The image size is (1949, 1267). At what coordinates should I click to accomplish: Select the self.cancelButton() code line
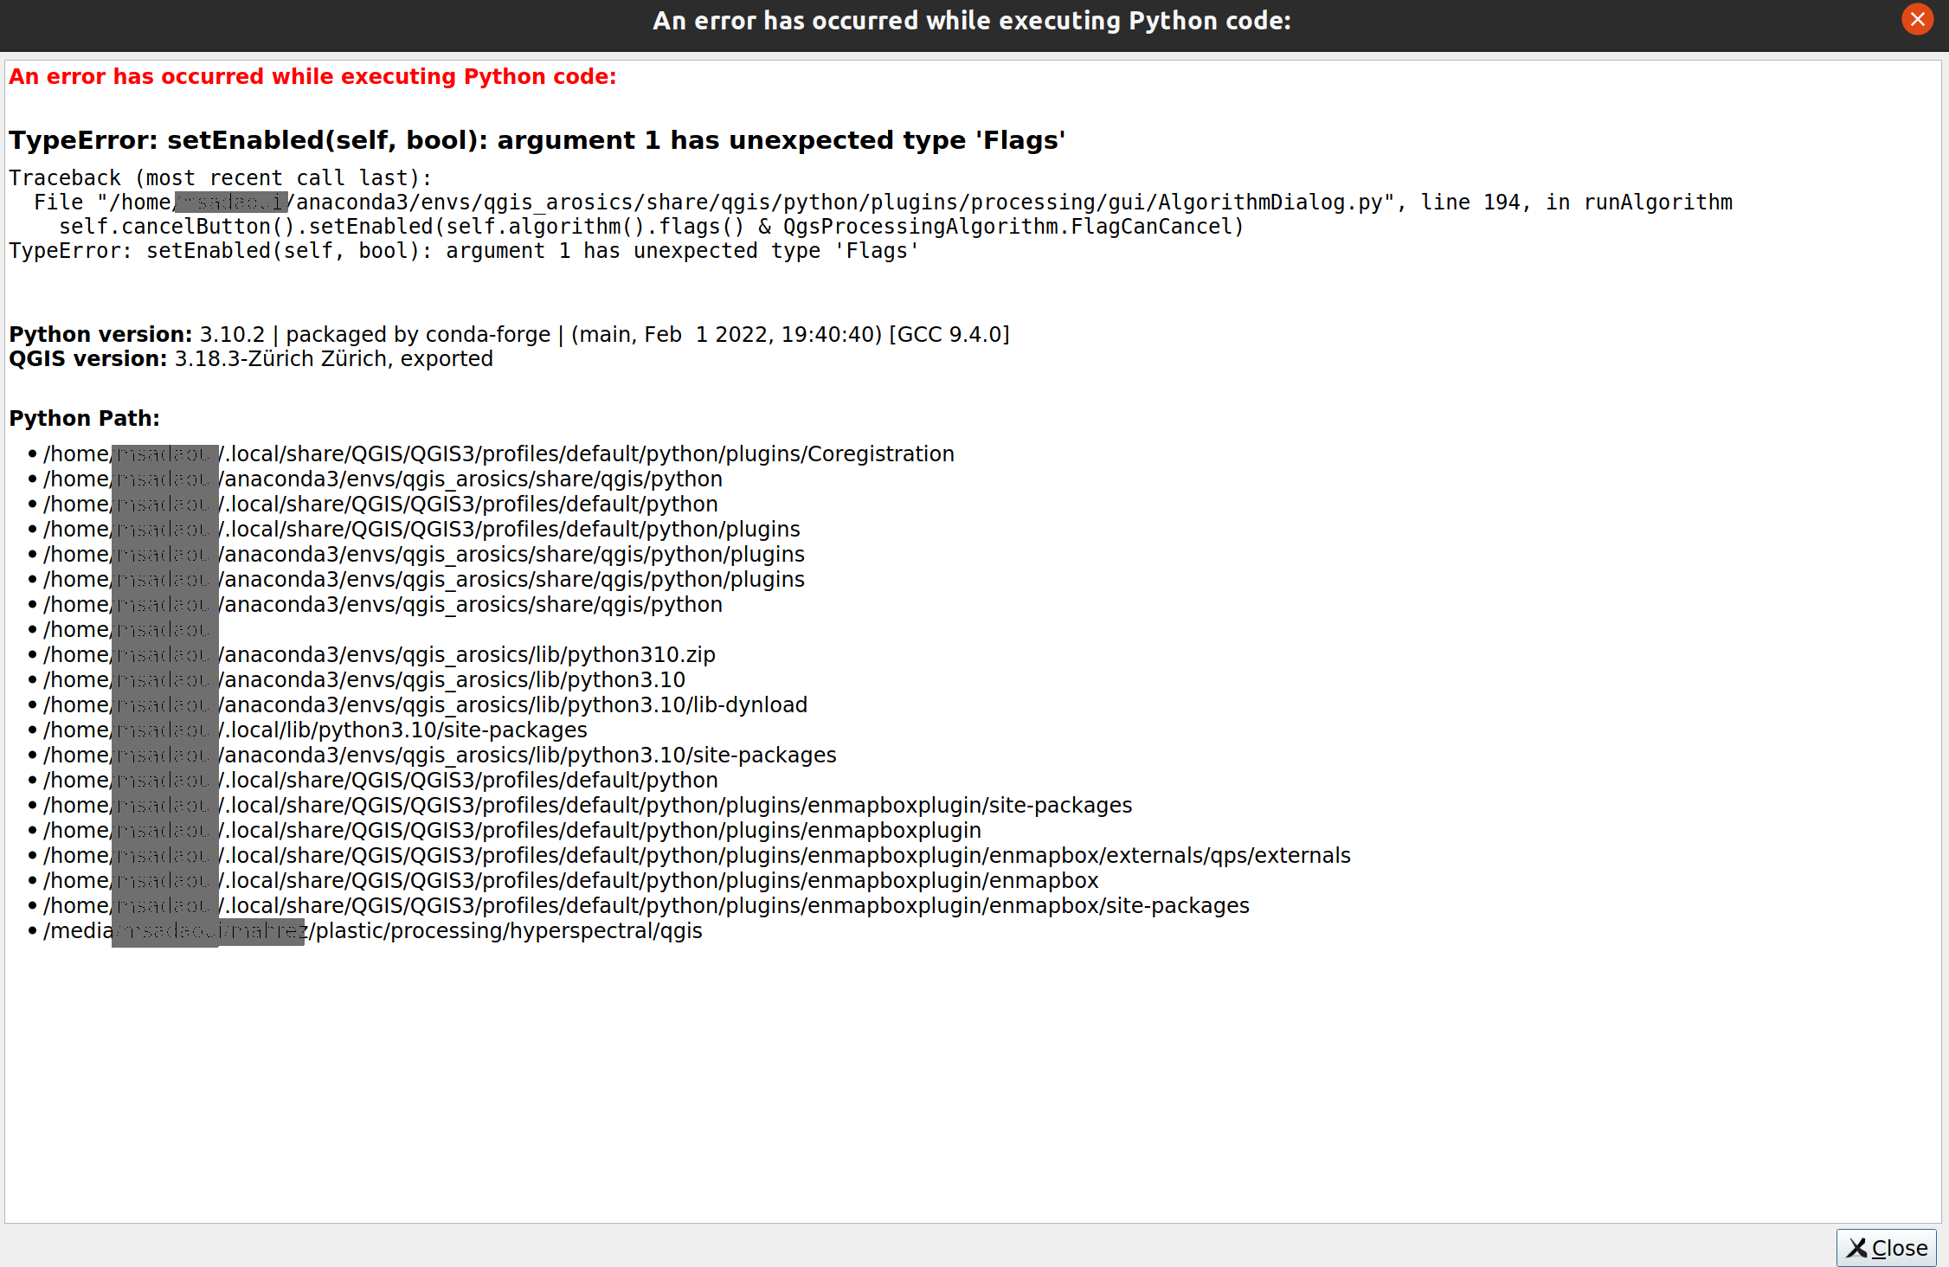pyautogui.click(x=649, y=226)
